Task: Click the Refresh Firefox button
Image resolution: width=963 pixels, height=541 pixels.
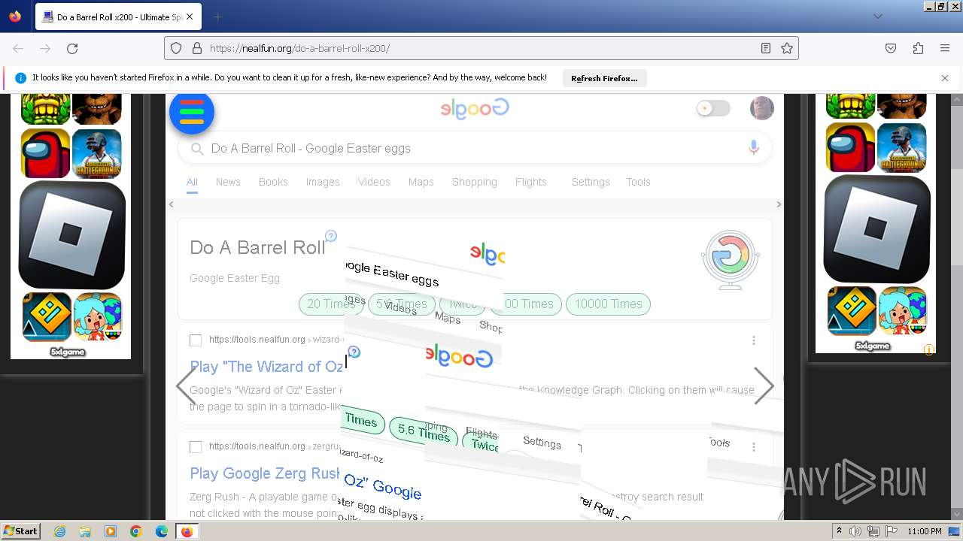Action: 604,78
